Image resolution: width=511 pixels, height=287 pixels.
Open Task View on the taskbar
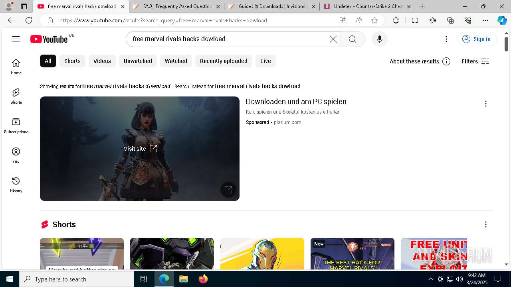tap(144, 279)
